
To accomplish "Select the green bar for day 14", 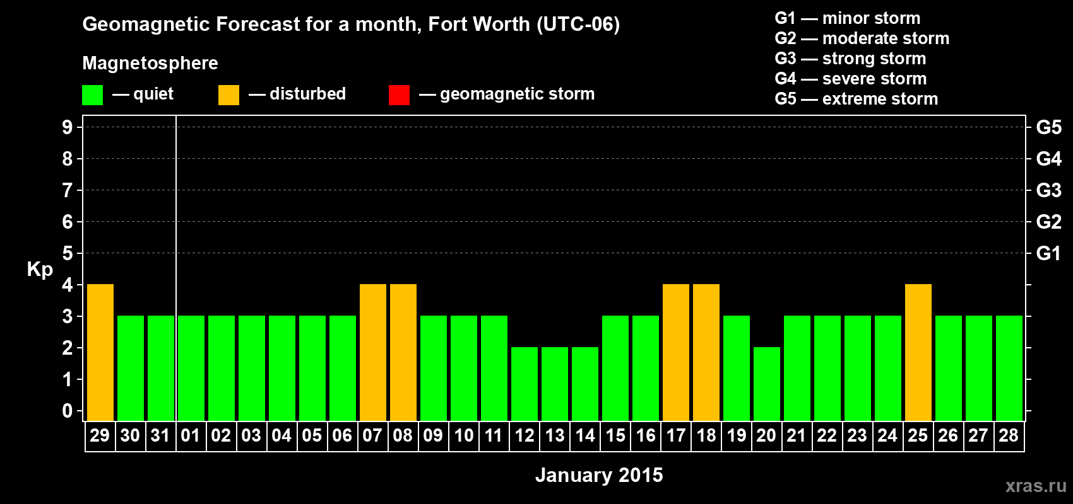I will click(585, 384).
